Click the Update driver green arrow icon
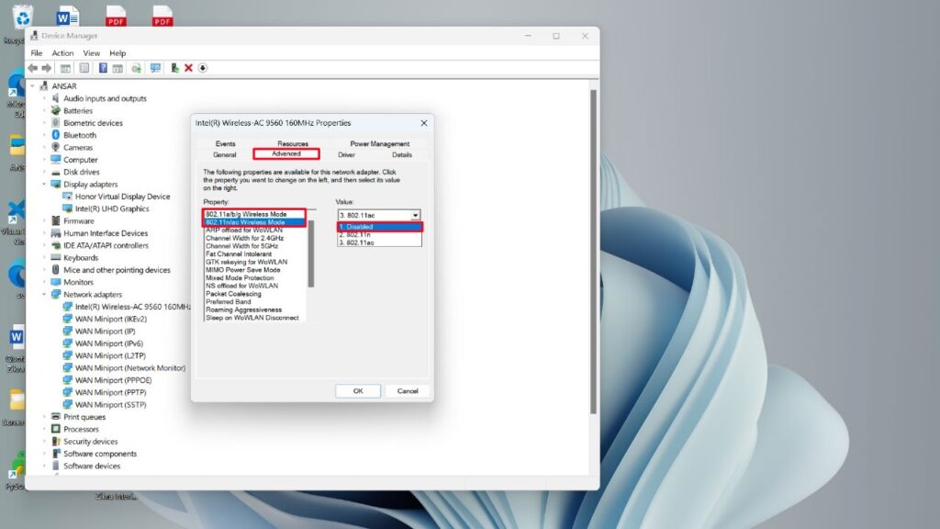The height and width of the screenshot is (529, 940). (x=174, y=68)
